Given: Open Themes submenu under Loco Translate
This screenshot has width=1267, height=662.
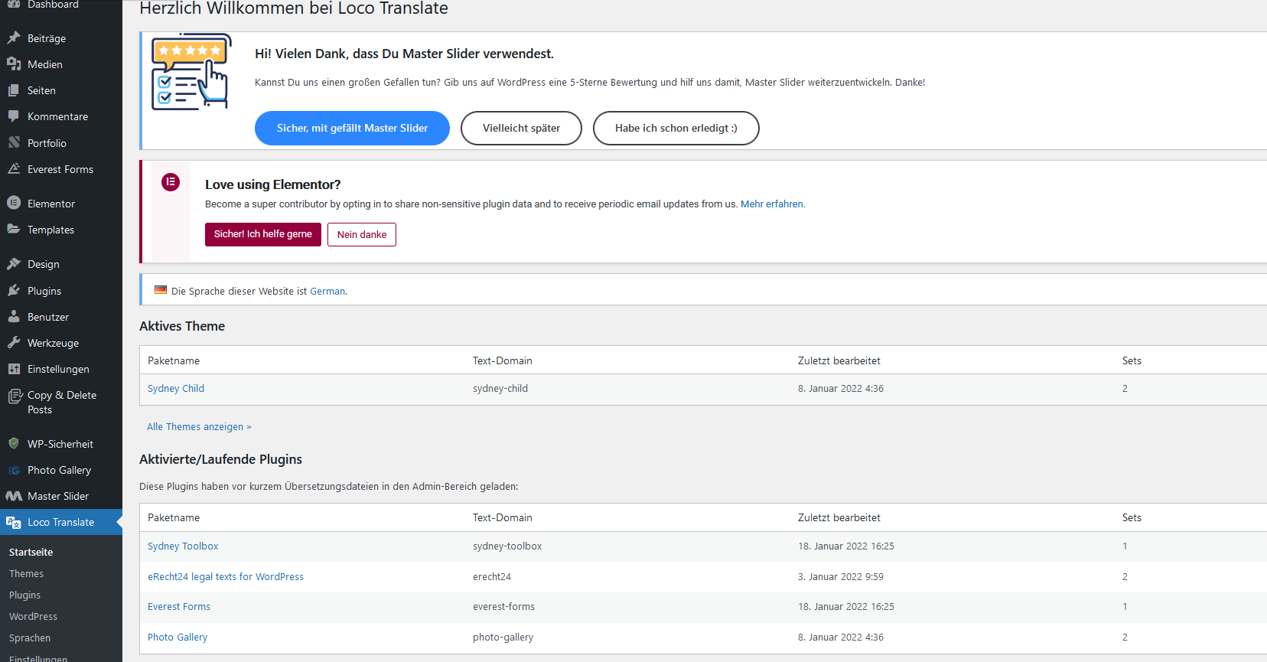Looking at the screenshot, I should click(x=26, y=573).
